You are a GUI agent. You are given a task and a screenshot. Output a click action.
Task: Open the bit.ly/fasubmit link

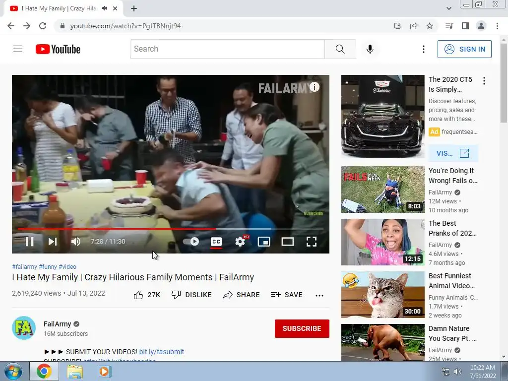pyautogui.click(x=161, y=352)
